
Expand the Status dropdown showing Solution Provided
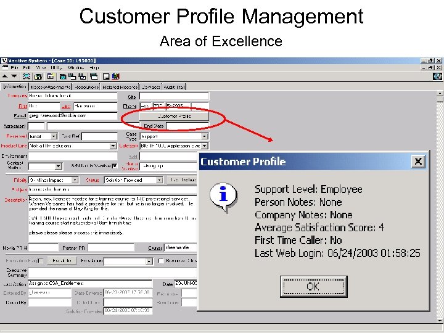[x=160, y=180]
